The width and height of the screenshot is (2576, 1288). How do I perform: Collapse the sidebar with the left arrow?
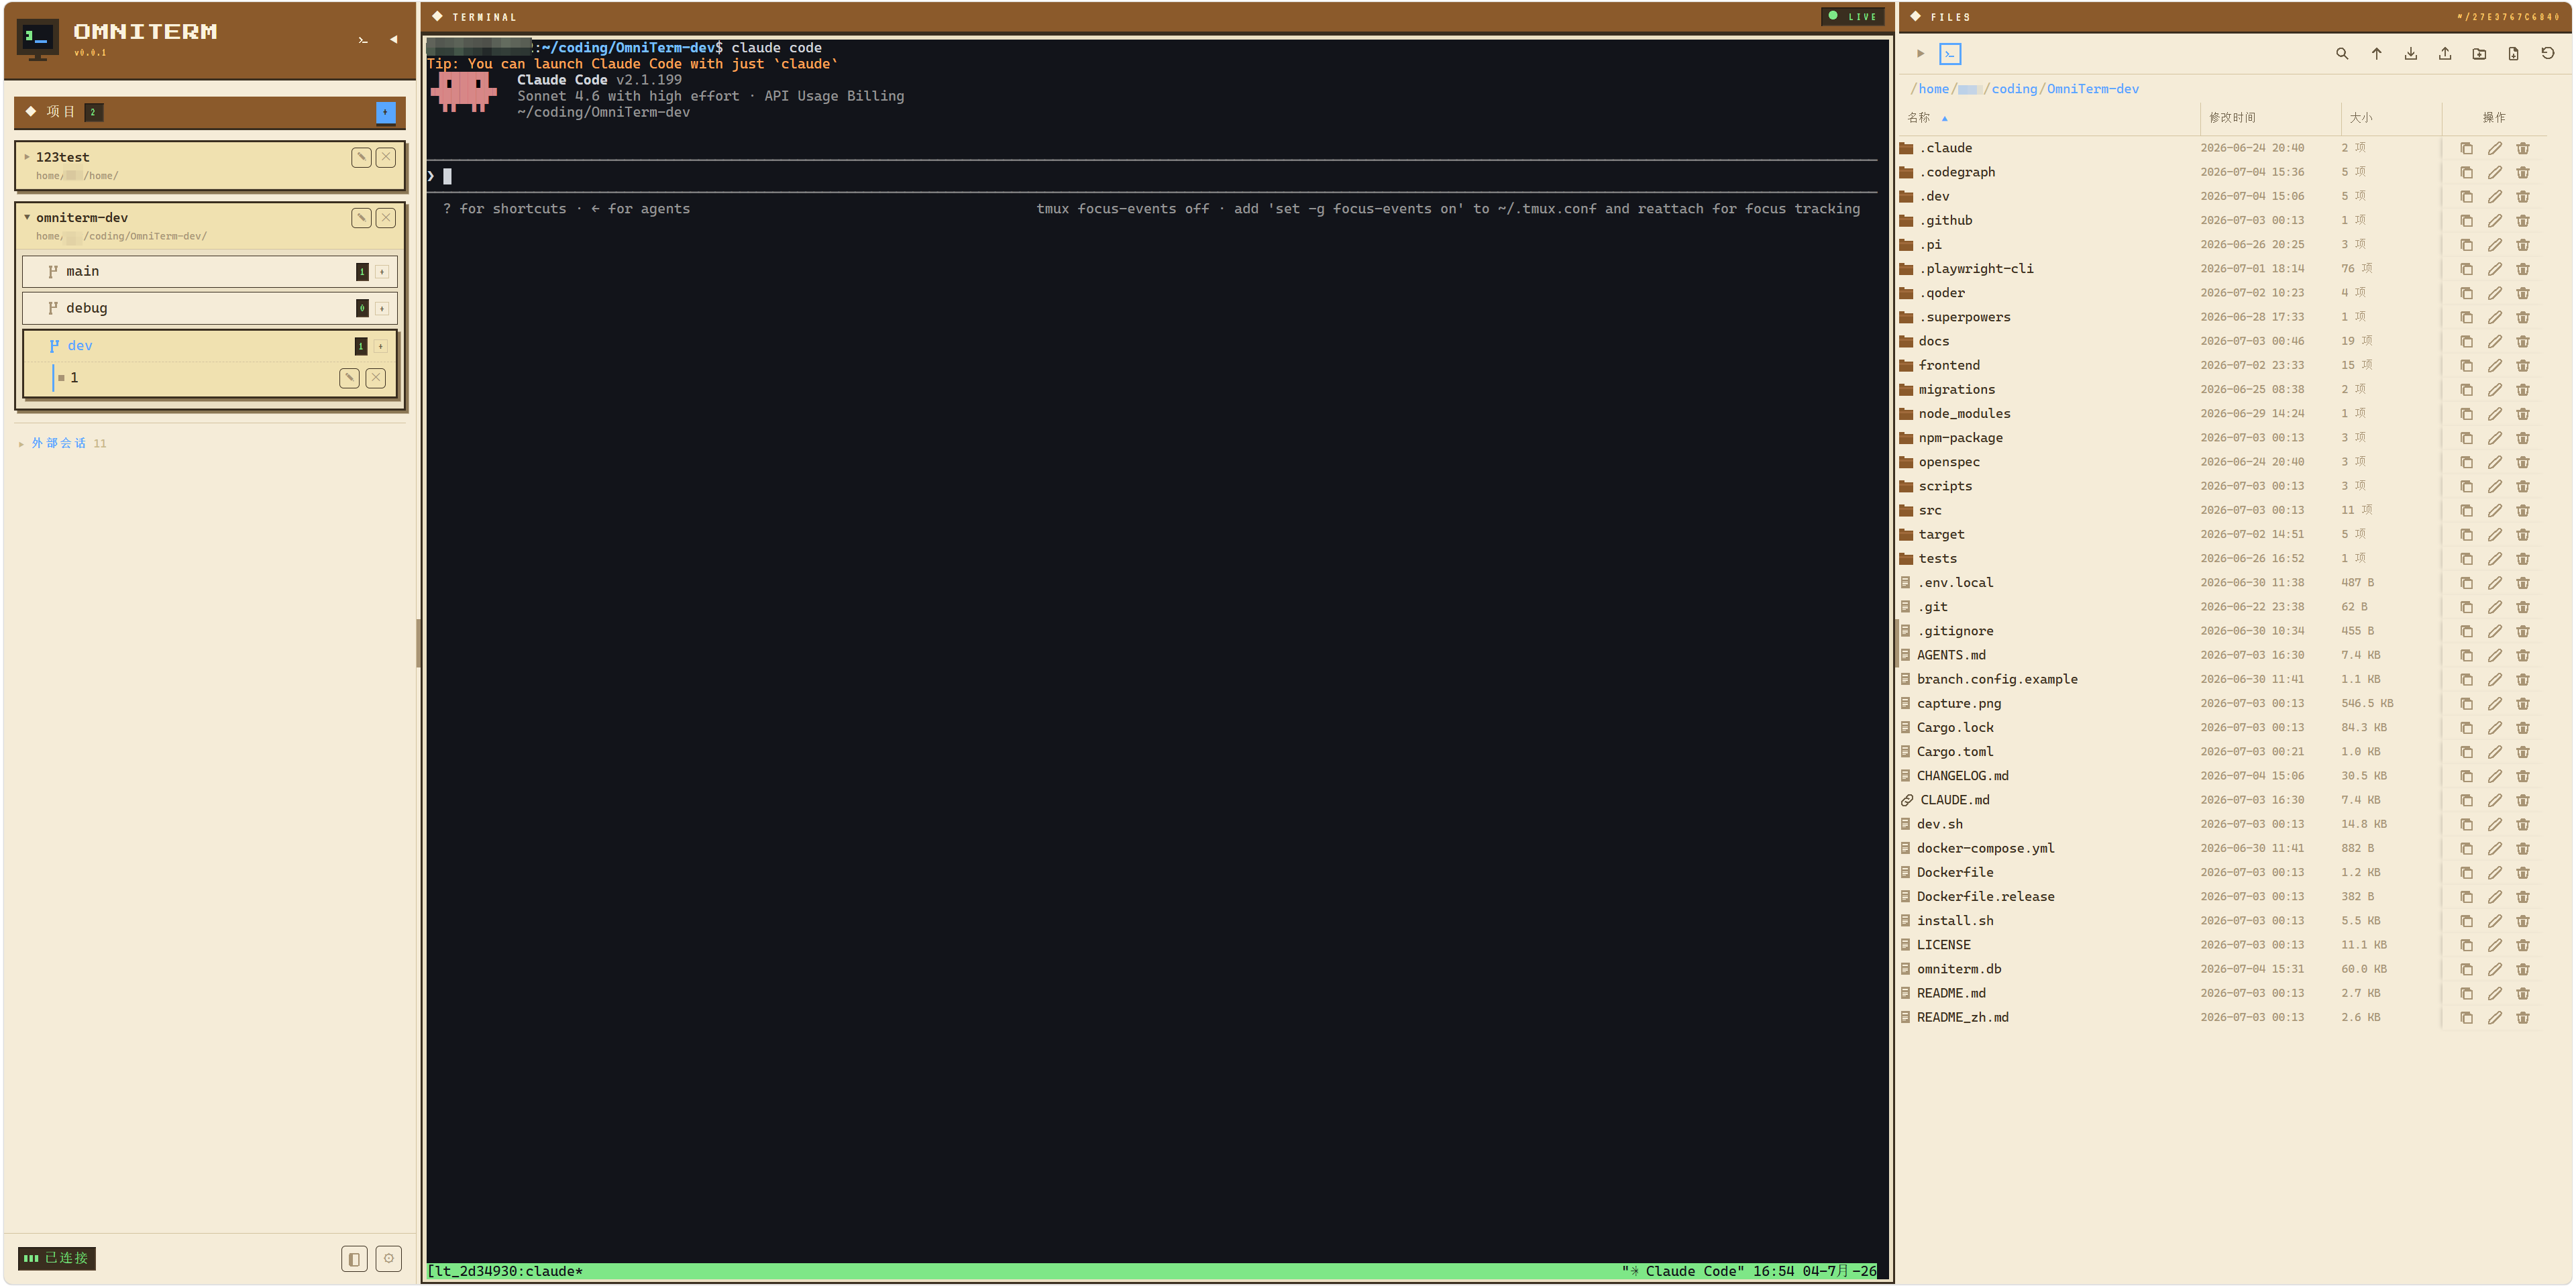pos(394,40)
